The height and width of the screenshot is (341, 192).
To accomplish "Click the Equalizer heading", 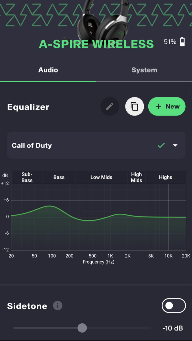I will (28, 107).
